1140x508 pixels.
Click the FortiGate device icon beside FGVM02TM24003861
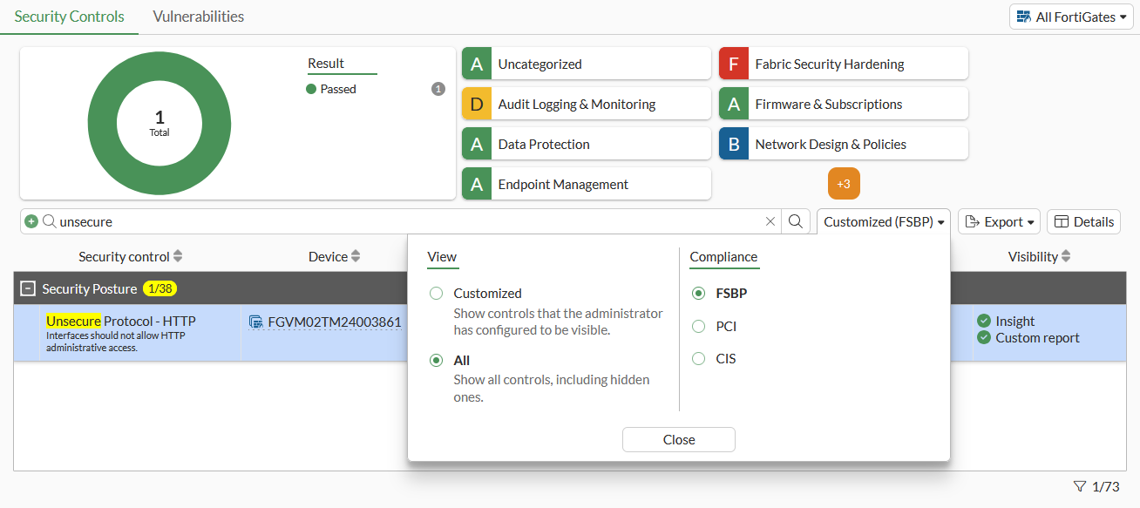click(256, 322)
